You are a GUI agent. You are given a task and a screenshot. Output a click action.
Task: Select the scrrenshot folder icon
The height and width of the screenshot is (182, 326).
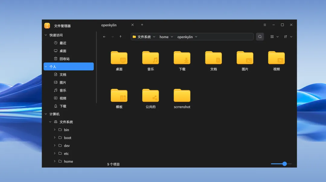tap(182, 96)
